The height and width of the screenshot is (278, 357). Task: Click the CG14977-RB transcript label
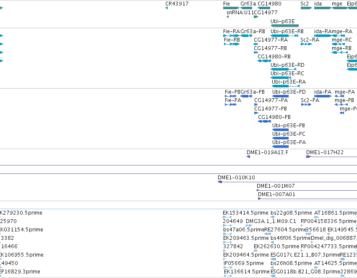pos(271,48)
